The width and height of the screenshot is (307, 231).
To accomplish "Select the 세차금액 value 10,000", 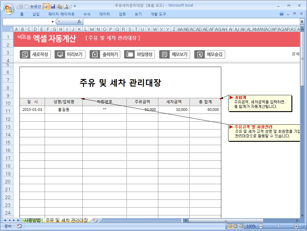I will point(174,110).
